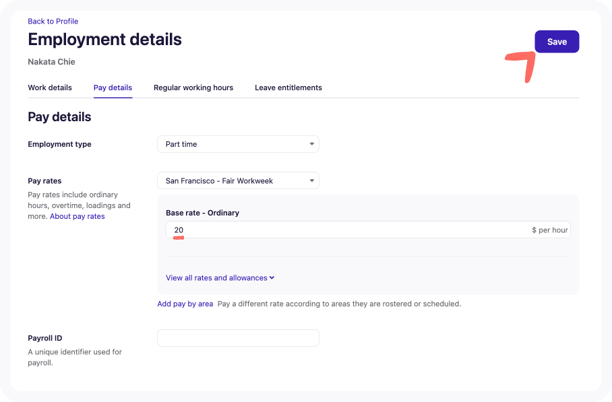Image resolution: width=612 pixels, height=402 pixels.
Task: Click the pay by area description text
Action: [x=339, y=304]
